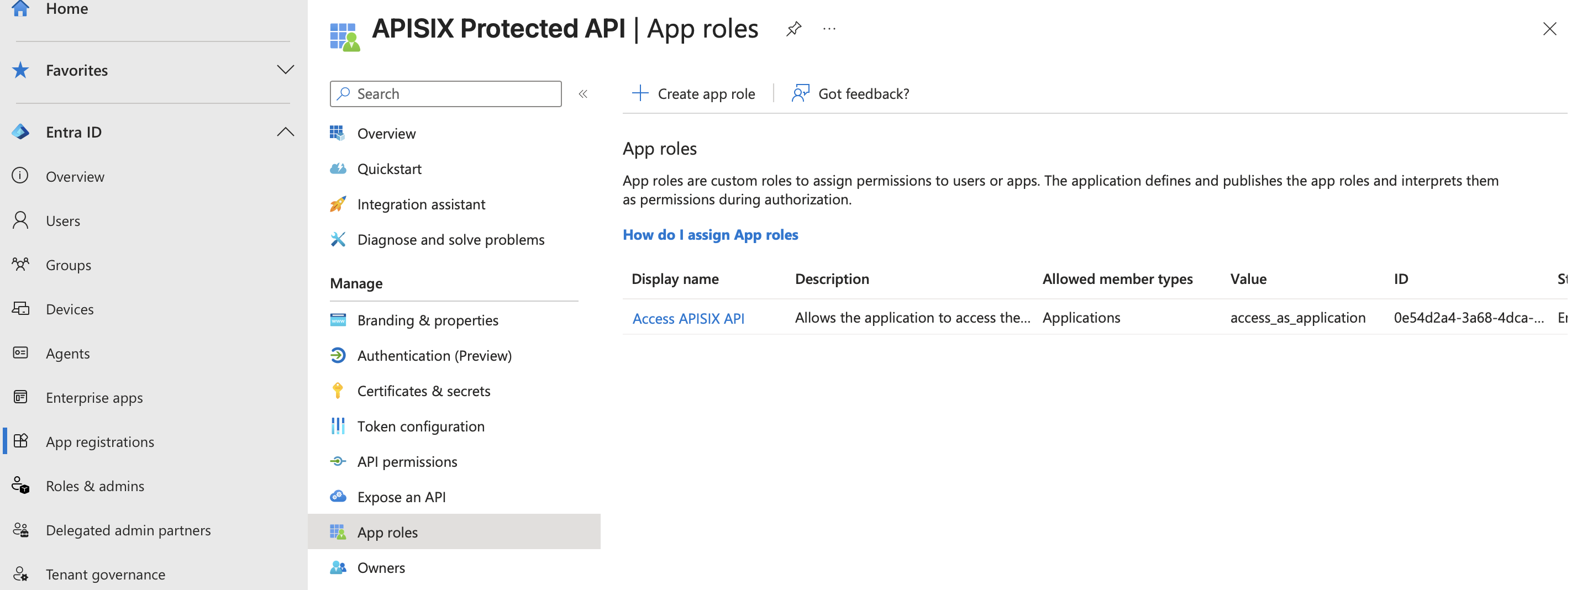Image resolution: width=1582 pixels, height=590 pixels.
Task: Click the Groups people icon
Action: tap(20, 265)
